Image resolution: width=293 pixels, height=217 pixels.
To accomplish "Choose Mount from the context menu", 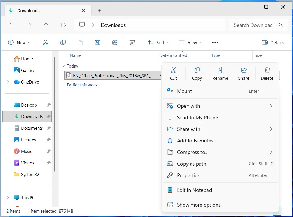I will pyautogui.click(x=184, y=91).
